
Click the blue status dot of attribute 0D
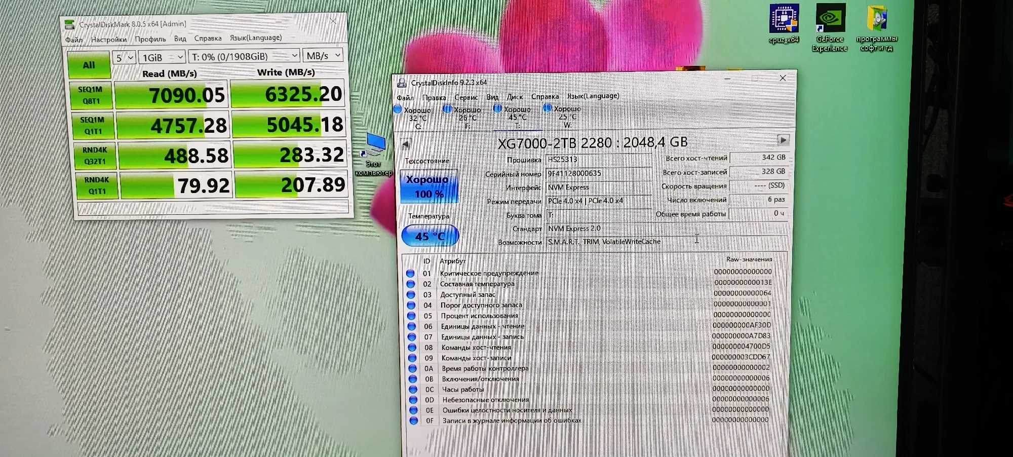(x=413, y=400)
